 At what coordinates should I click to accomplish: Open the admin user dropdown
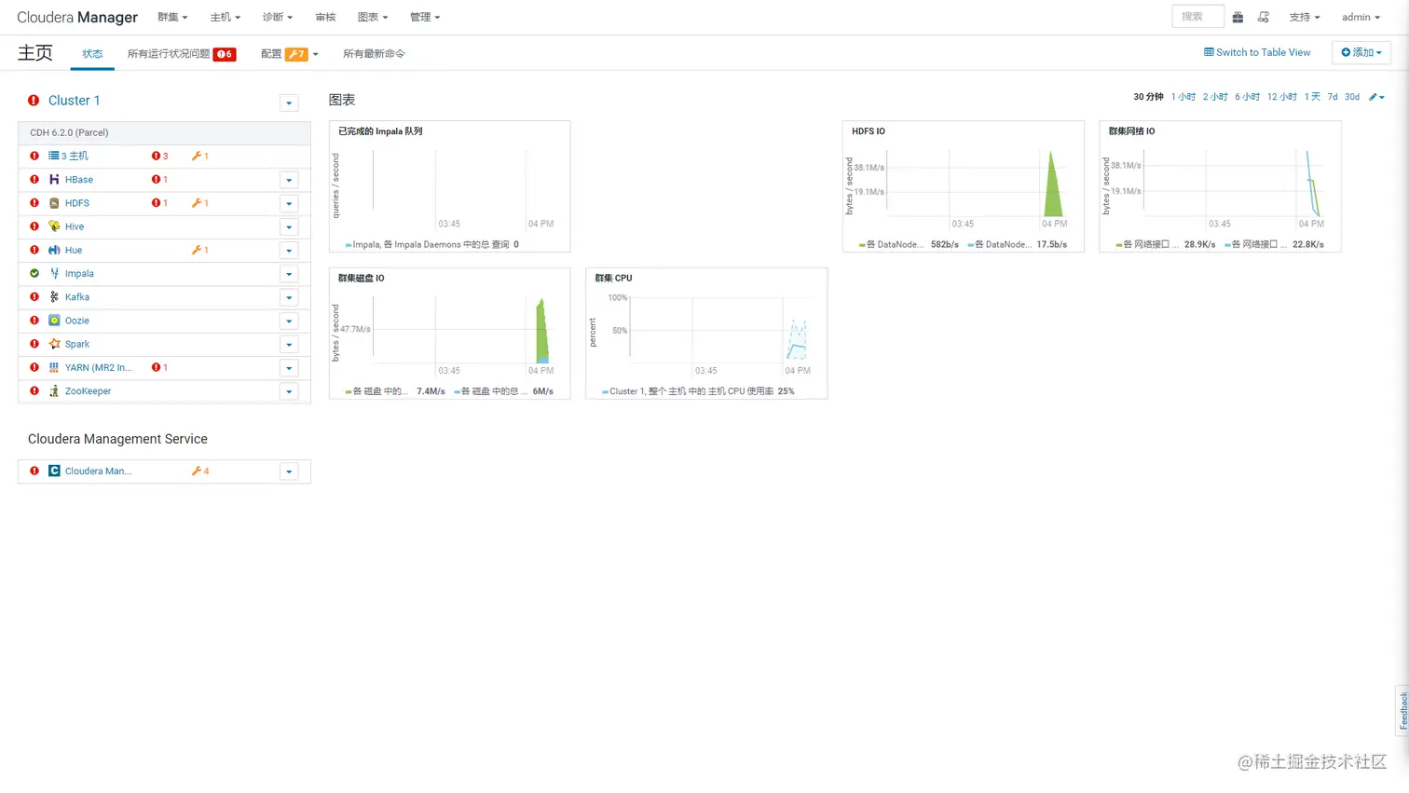(1361, 17)
